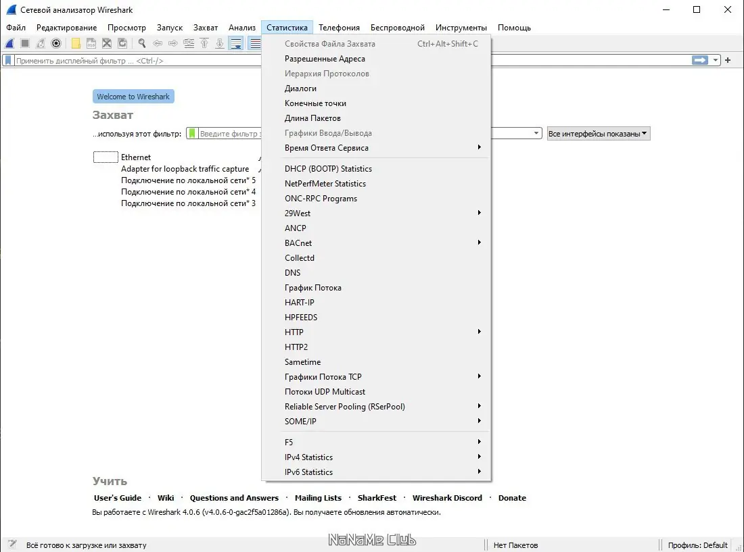Viewport: 744px width, 552px height.
Task: Open the capture filter dropdown arrow
Action: [536, 133]
